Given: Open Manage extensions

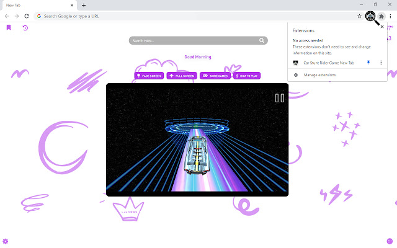Looking at the screenshot, I should (x=337, y=75).
